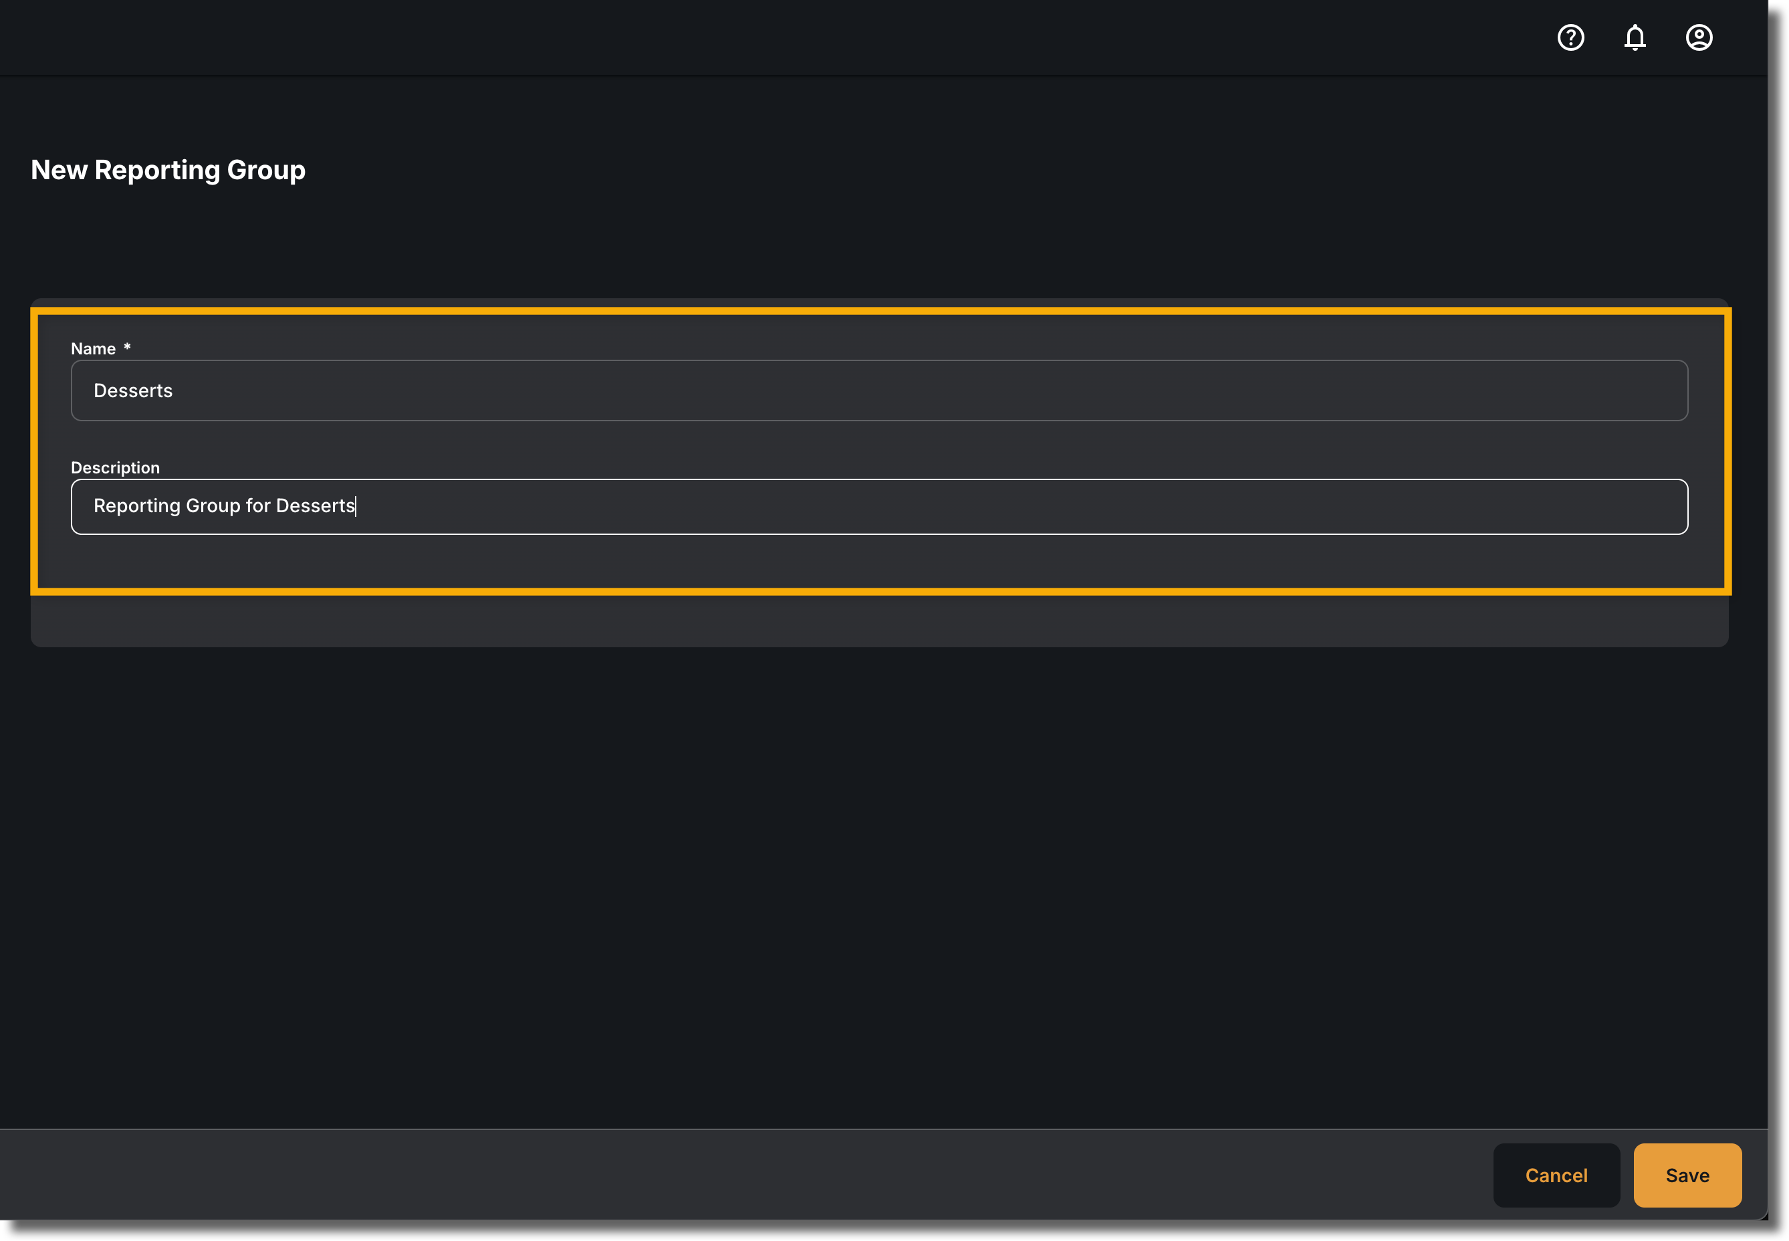Click the Cancel button

[x=1556, y=1175]
